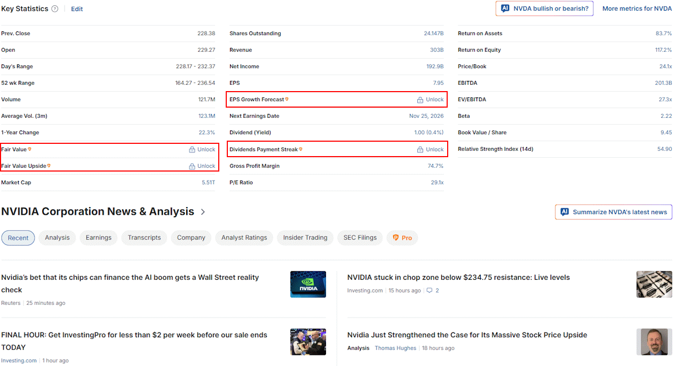Switch to the Recent news tab
The width and height of the screenshot is (683, 366).
coord(18,238)
